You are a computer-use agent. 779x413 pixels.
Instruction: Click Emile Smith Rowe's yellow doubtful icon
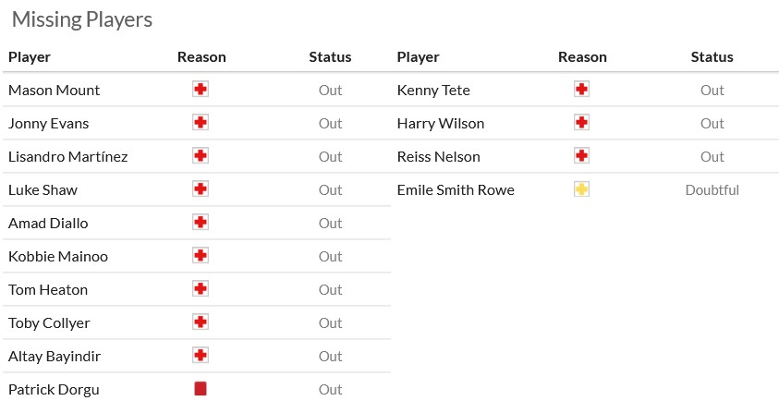[x=581, y=189]
